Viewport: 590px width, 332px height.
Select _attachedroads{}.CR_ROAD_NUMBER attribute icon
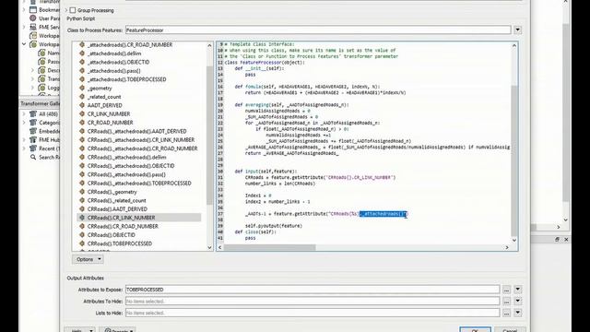pos(82,44)
